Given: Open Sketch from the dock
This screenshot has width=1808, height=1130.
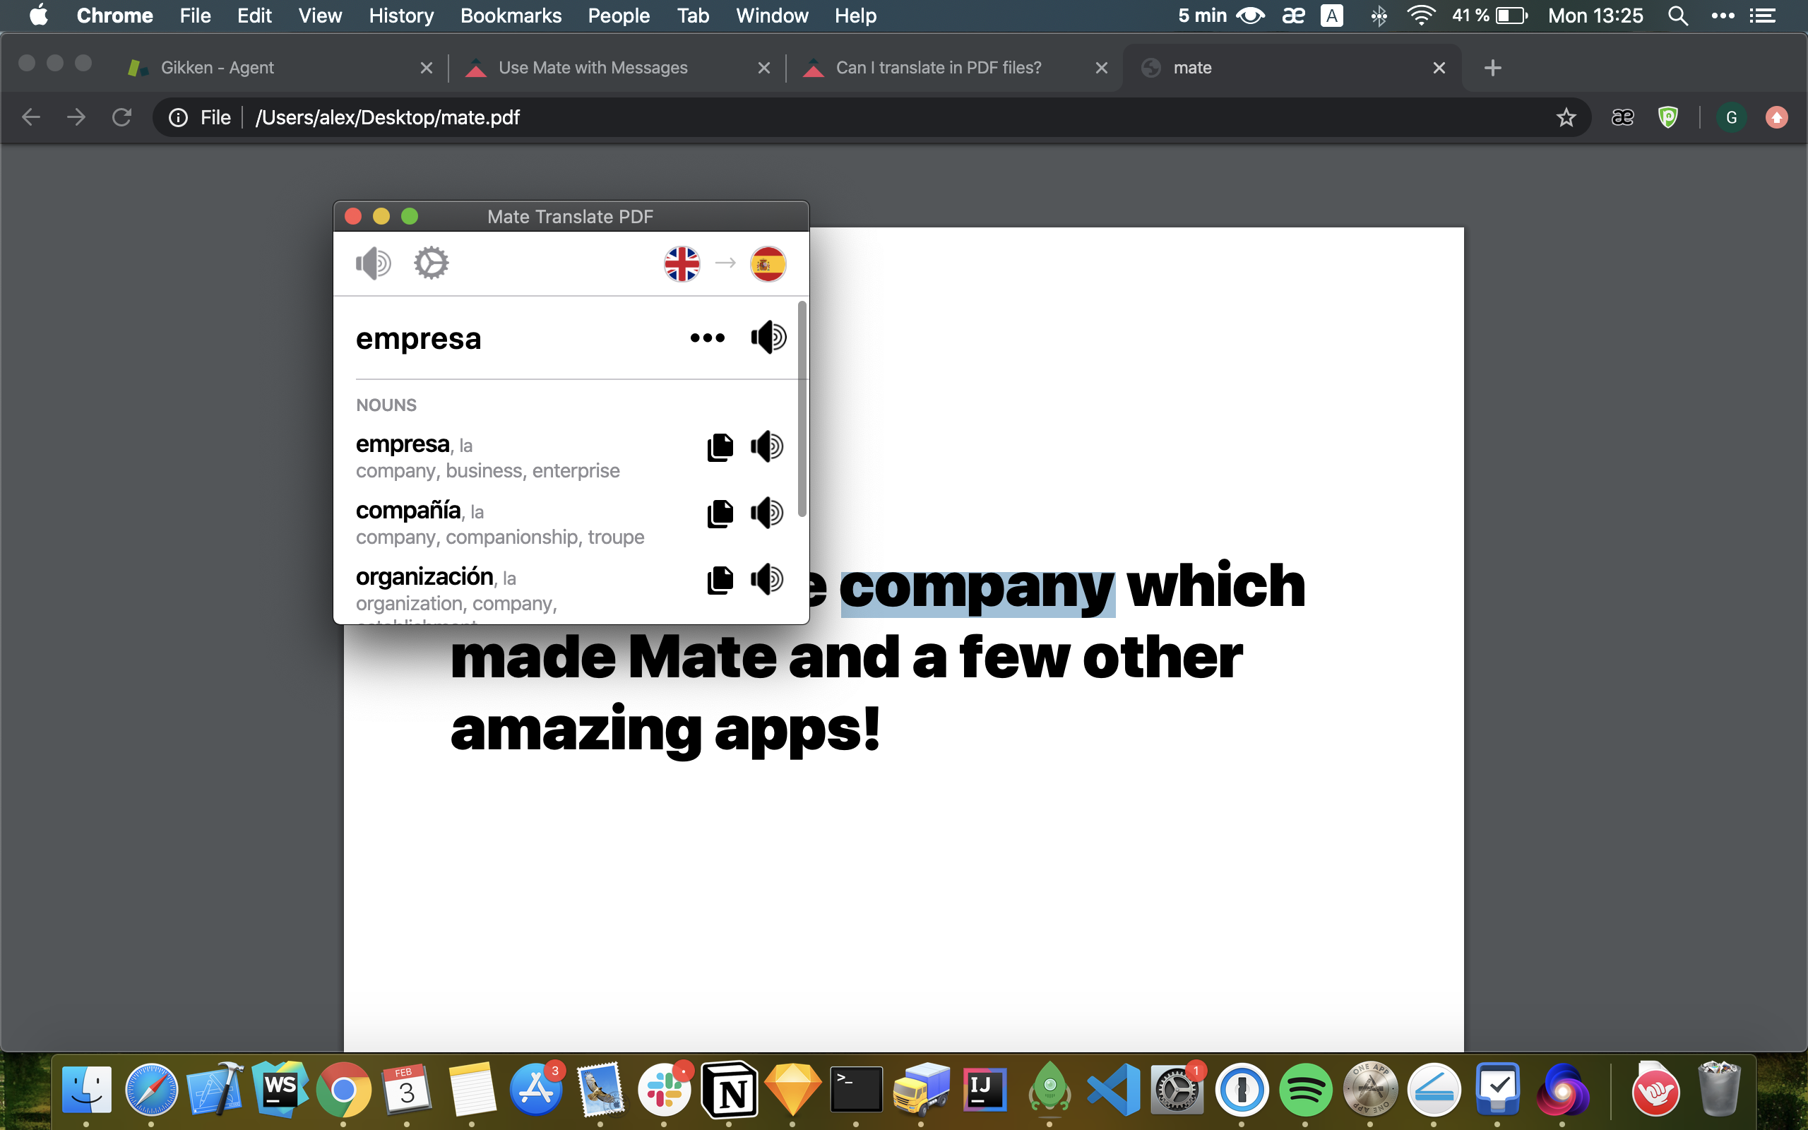Looking at the screenshot, I should [x=792, y=1089].
